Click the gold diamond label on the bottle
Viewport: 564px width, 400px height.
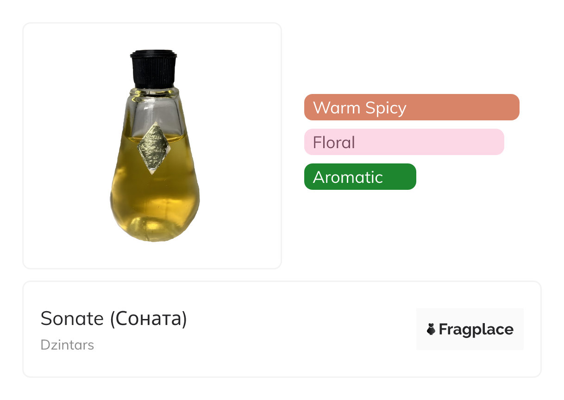155,148
